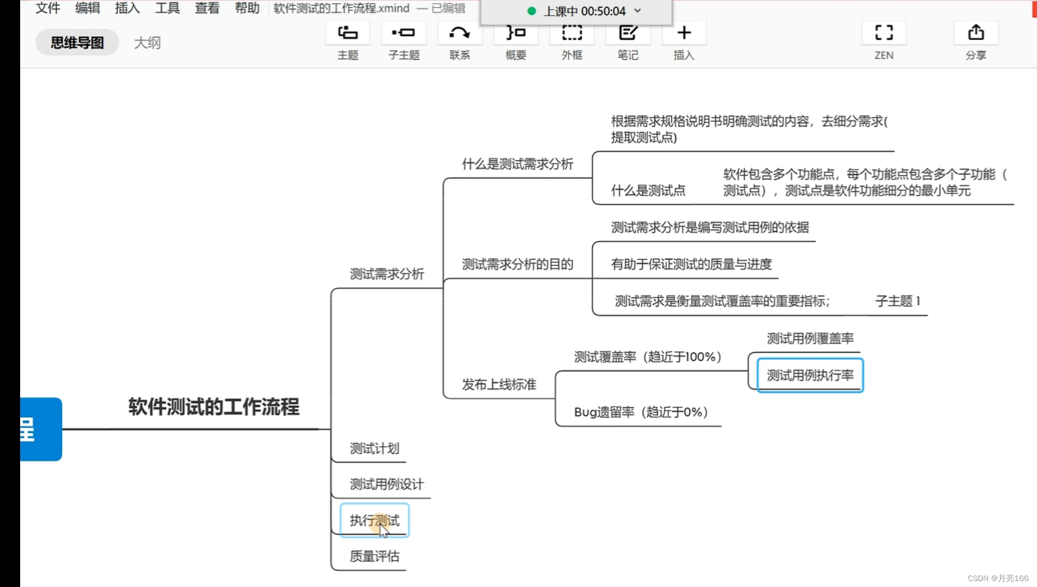Select the central topic 软件测试的工作流程
This screenshot has width=1037, height=587.
[x=214, y=407]
